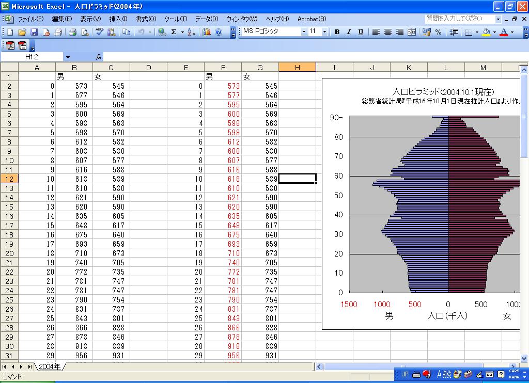Expand the AutoSum functions dropdown arrow

[x=182, y=32]
